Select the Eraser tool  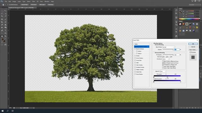pyautogui.click(x=2, y=25)
